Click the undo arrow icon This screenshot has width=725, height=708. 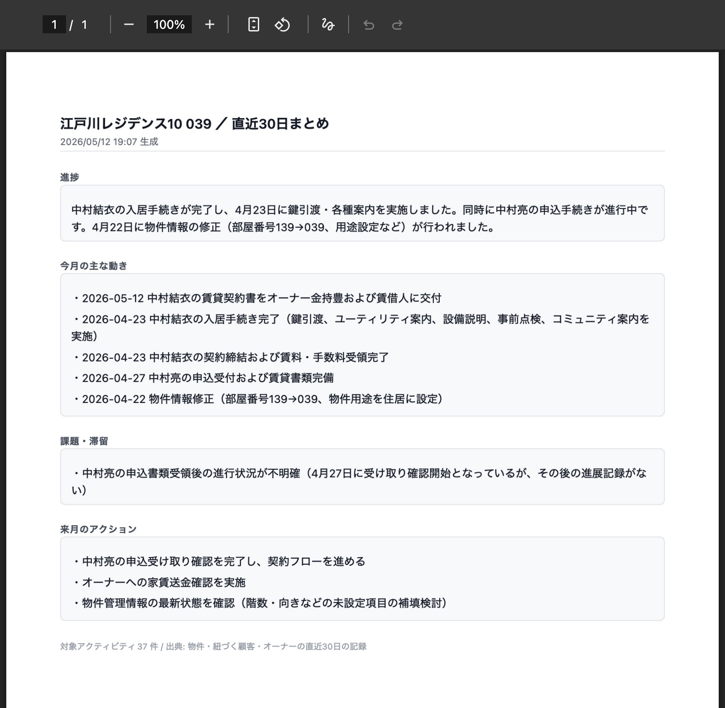pyautogui.click(x=369, y=25)
